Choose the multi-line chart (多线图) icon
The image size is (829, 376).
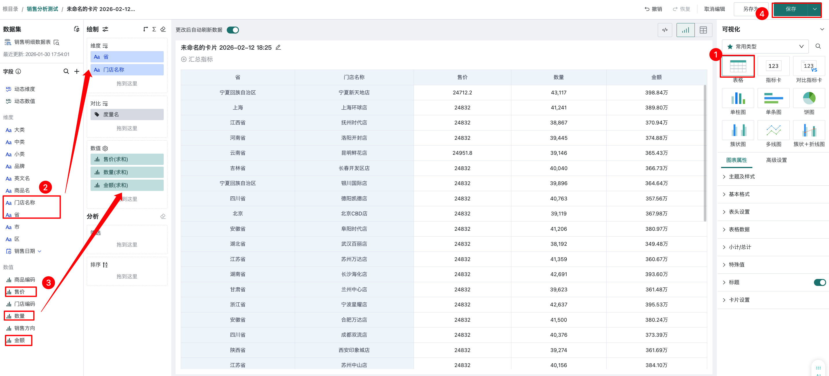[x=773, y=130]
